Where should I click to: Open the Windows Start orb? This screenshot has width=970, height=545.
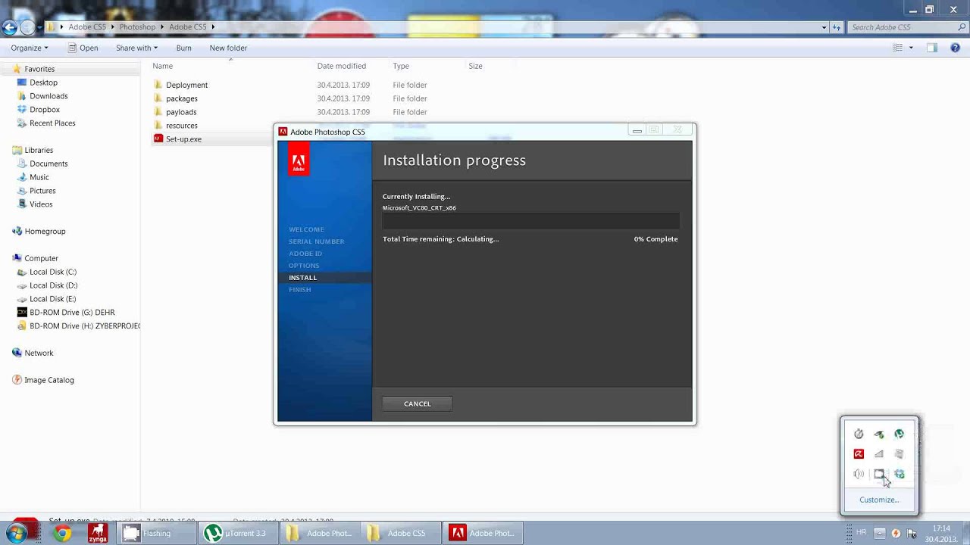point(16,533)
